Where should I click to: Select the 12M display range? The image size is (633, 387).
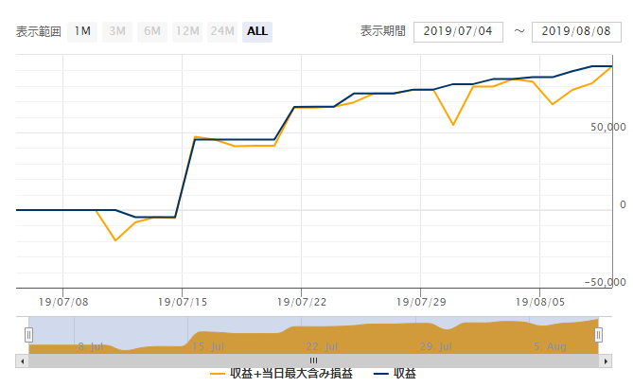[x=187, y=32]
